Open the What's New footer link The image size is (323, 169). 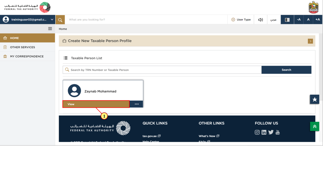tap(209, 136)
